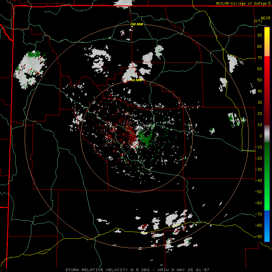272x272 pixels.
Task: Click the 30 value on velocity scale
Action: (260, 102)
